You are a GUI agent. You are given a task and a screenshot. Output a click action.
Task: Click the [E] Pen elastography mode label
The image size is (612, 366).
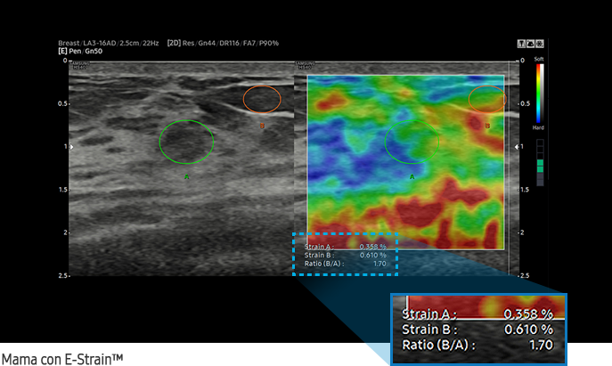point(69,52)
